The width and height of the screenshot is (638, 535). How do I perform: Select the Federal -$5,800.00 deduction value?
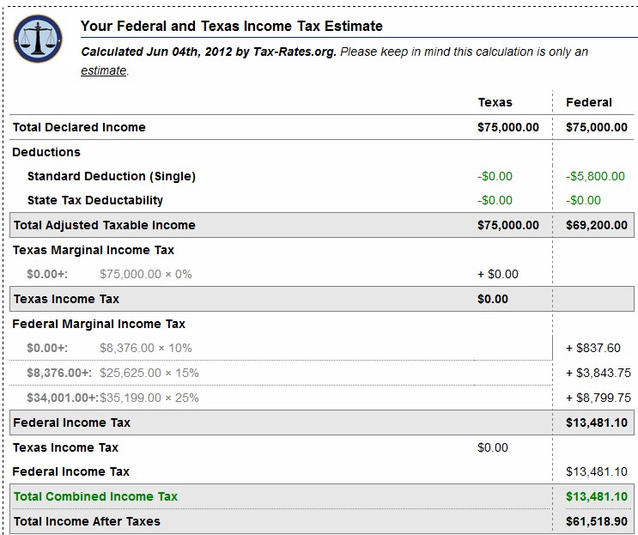click(x=595, y=176)
